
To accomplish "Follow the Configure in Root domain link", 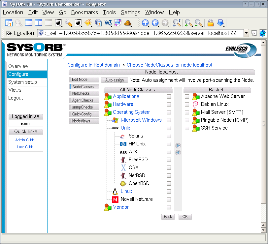I will coord(93,65).
